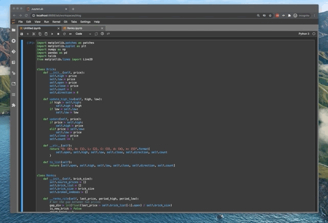Open the Git sidebar panel
Viewport: 328px width, 223px height.
(14, 52)
